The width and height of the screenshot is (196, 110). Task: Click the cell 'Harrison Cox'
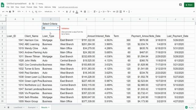pos(33,40)
